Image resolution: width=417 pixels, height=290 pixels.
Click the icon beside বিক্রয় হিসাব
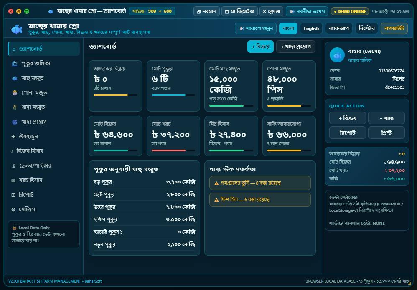click(12, 151)
